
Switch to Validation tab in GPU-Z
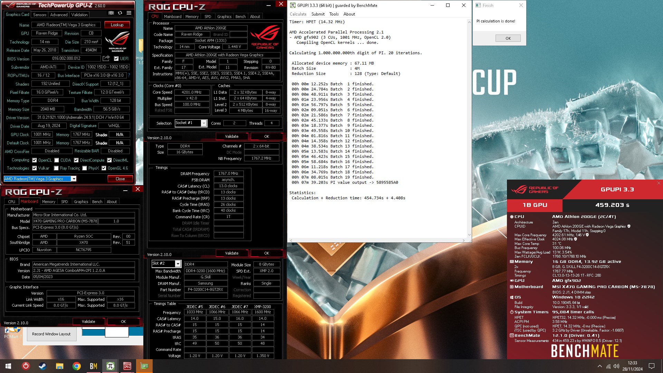click(79, 15)
